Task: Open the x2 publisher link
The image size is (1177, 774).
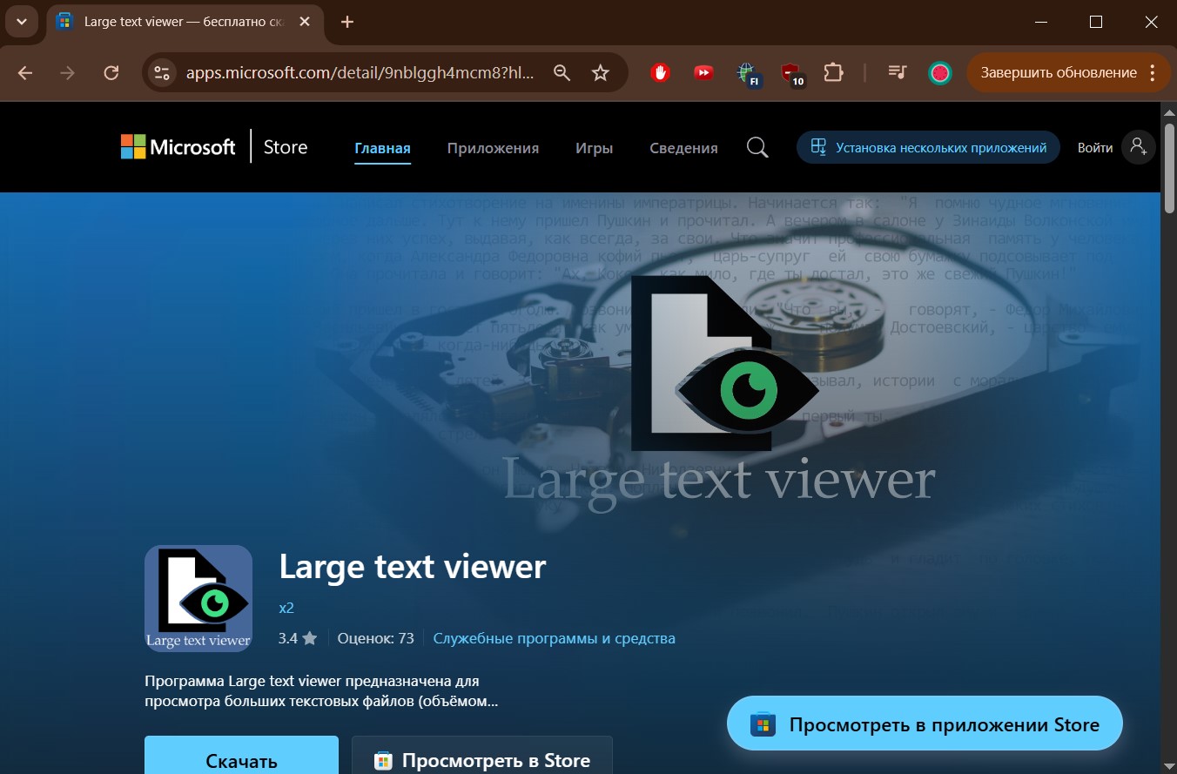Action: click(286, 608)
